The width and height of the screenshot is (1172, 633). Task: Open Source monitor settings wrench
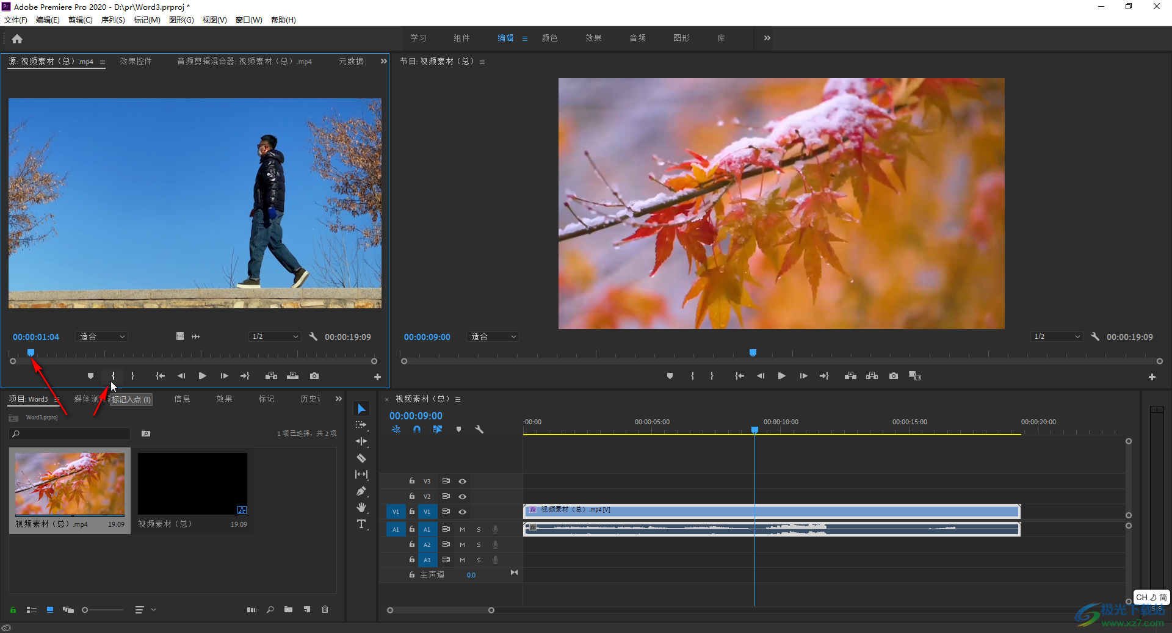click(313, 336)
